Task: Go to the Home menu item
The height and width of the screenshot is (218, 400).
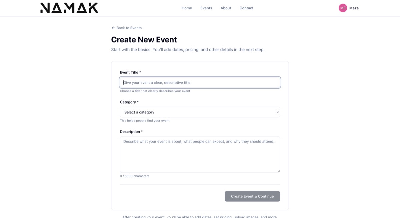Action: pyautogui.click(x=187, y=8)
